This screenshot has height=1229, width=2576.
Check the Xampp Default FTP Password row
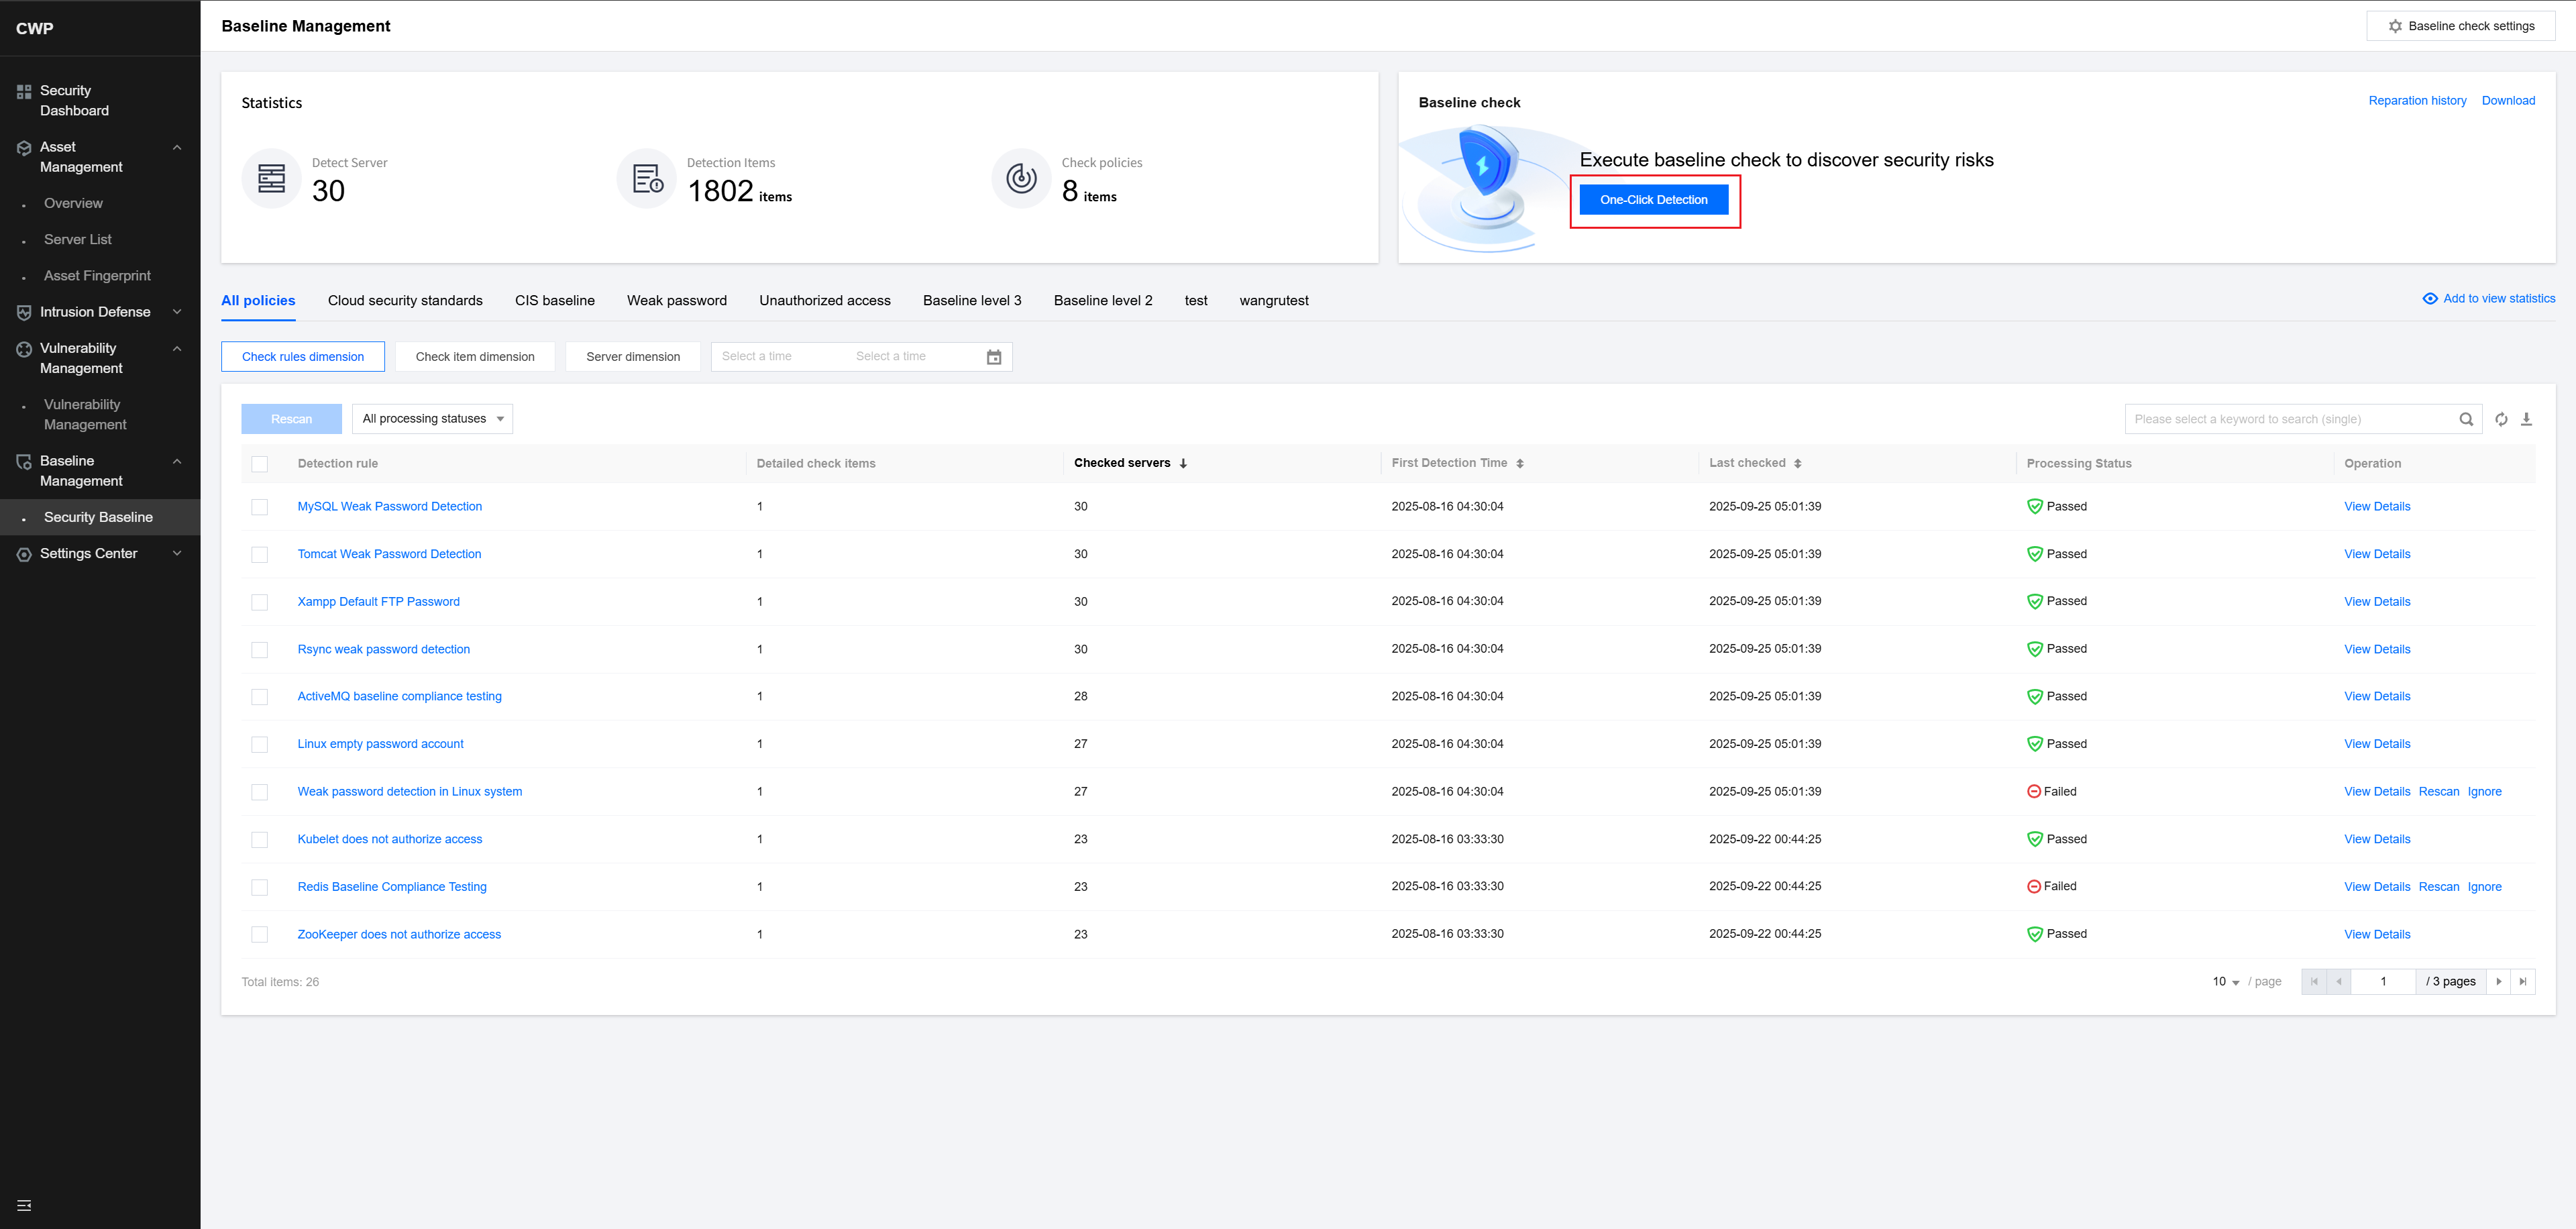click(260, 602)
